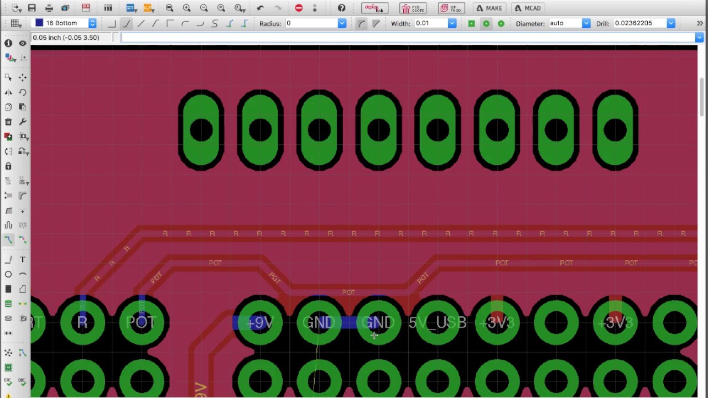Open the zoom select dropdown icon
Viewport: 708px width, 398px height.
240,8
